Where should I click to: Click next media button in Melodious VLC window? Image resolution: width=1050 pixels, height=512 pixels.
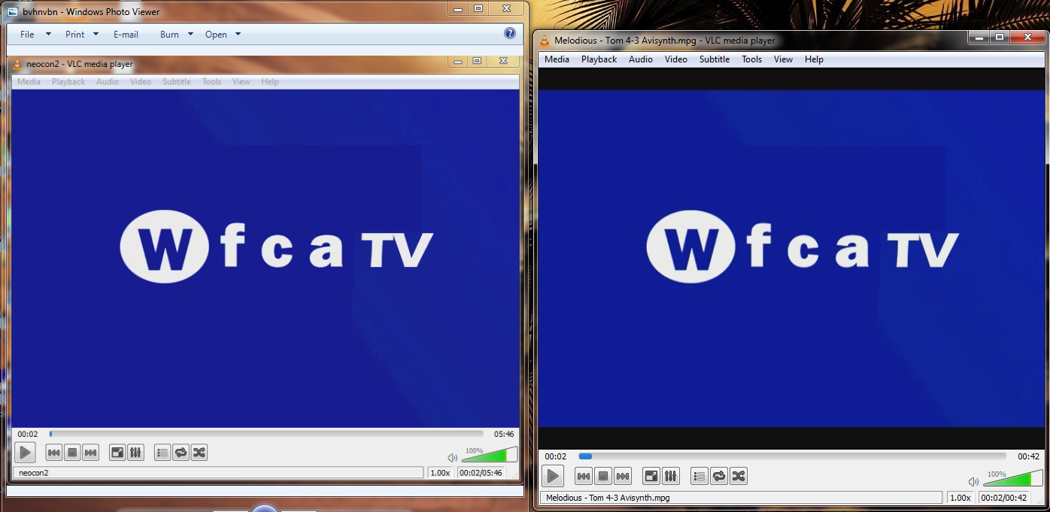click(x=623, y=476)
